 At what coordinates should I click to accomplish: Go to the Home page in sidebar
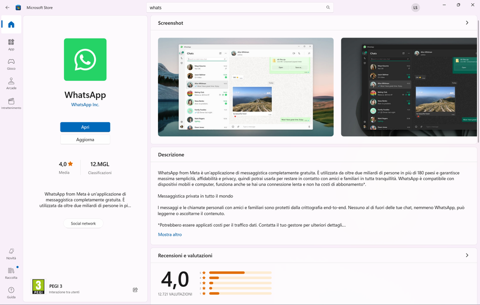click(x=11, y=25)
